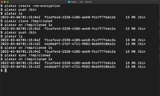The width and height of the screenshot is (160, 96).
Task: Click the first f1cafe4d-2328 snapshot UUID
Action: (80, 17)
